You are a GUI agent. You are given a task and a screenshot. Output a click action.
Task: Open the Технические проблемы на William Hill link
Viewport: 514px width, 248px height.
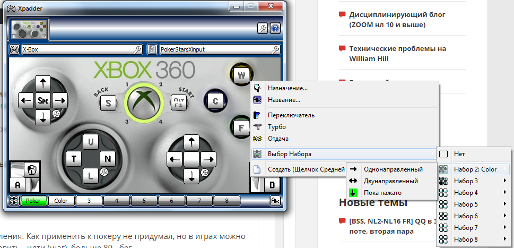coord(398,54)
